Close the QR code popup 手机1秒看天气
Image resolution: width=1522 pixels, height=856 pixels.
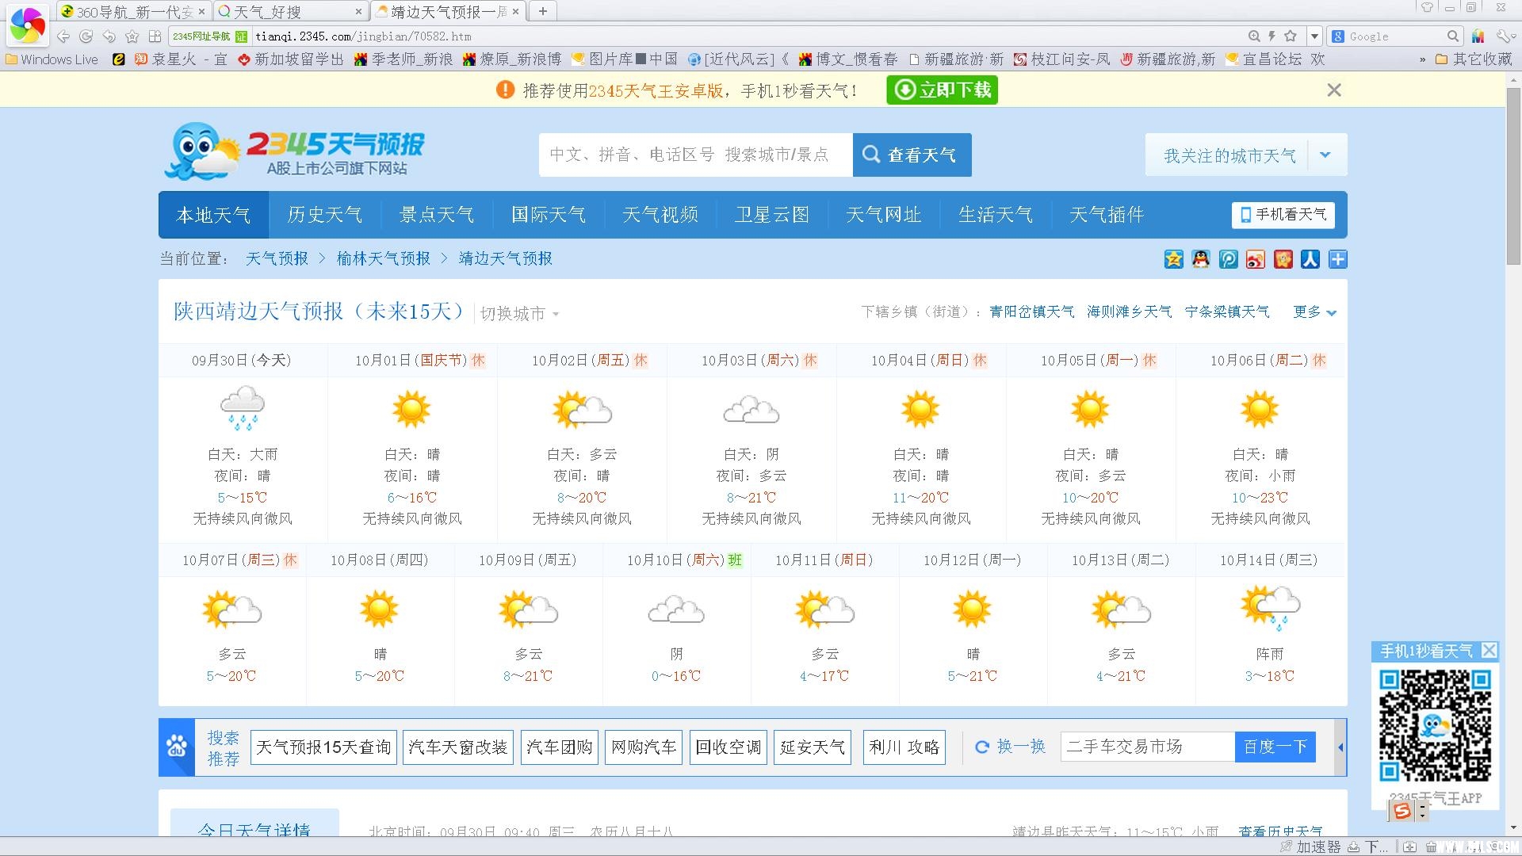(1489, 651)
